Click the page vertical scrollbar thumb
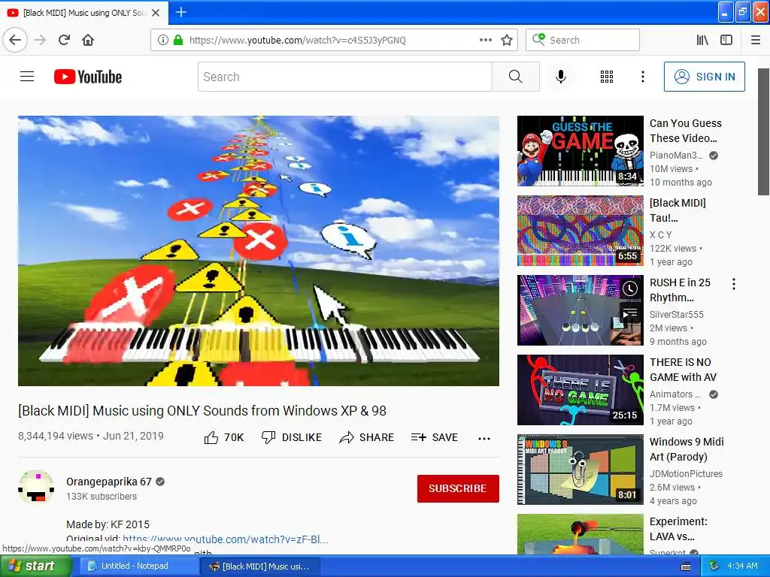 tap(763, 132)
